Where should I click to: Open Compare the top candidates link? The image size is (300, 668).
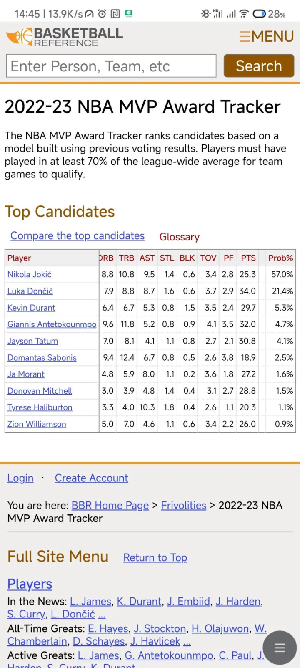77,236
